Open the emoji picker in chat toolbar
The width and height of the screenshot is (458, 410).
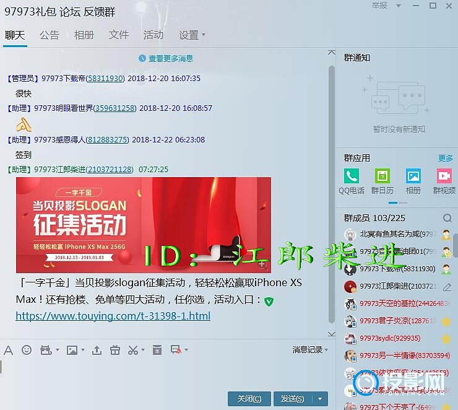pos(27,350)
